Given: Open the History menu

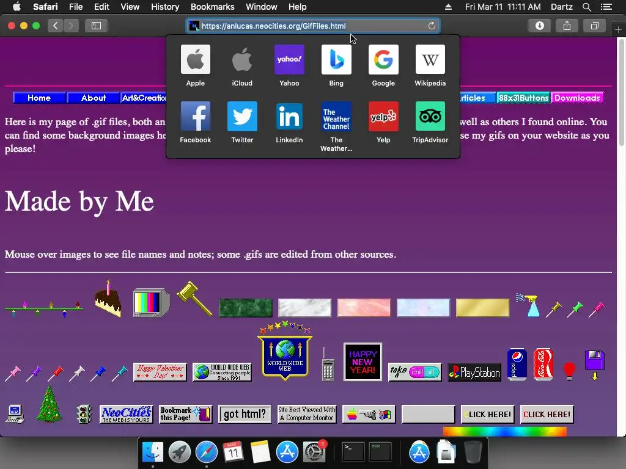Looking at the screenshot, I should [x=165, y=7].
